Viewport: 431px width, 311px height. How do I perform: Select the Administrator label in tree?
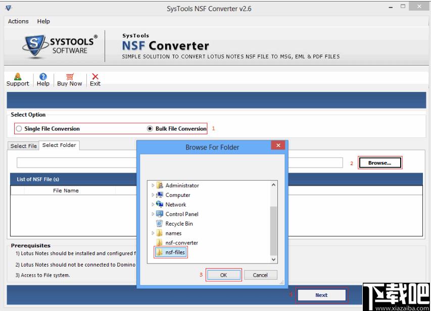[182, 185]
